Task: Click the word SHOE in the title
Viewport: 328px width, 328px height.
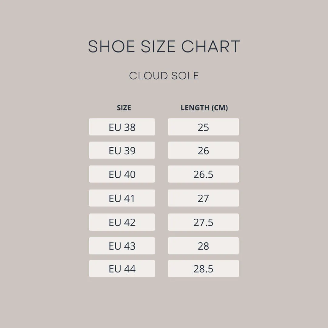Action: coord(111,47)
